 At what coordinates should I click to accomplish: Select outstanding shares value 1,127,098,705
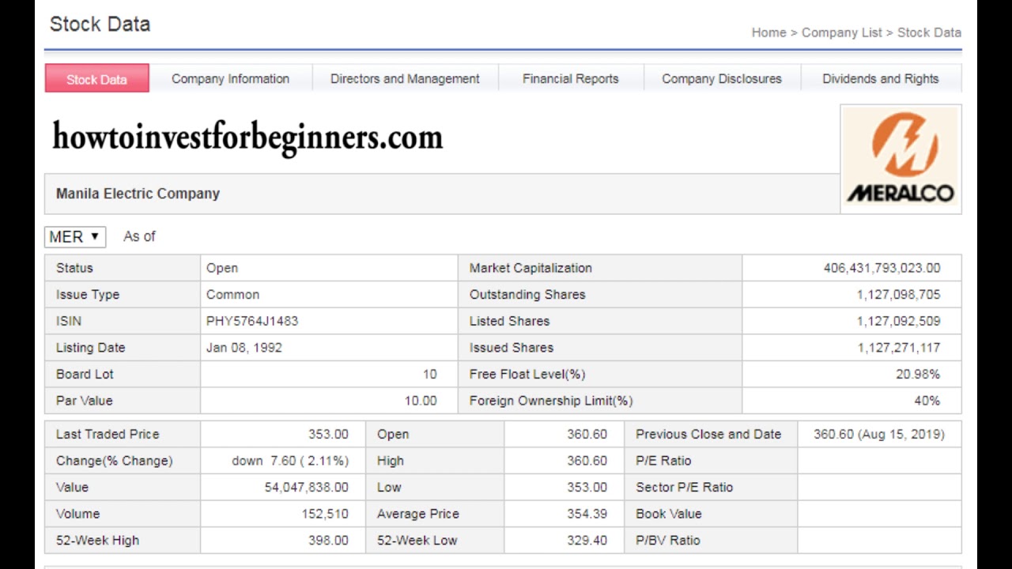(x=898, y=295)
